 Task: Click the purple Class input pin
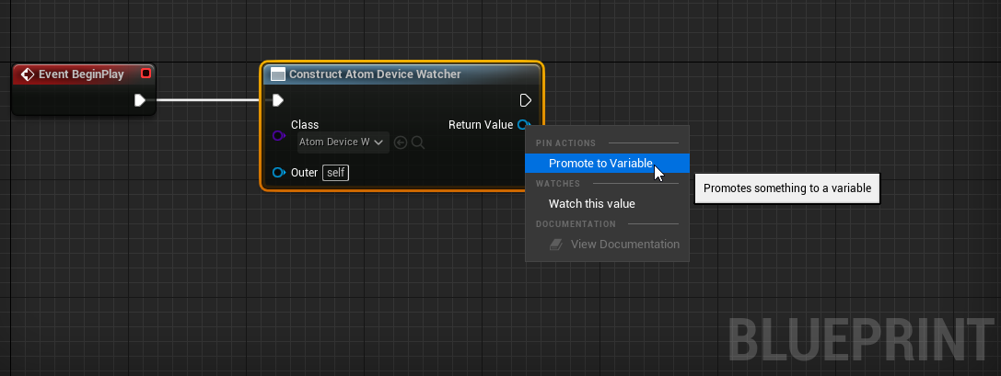pyautogui.click(x=278, y=135)
